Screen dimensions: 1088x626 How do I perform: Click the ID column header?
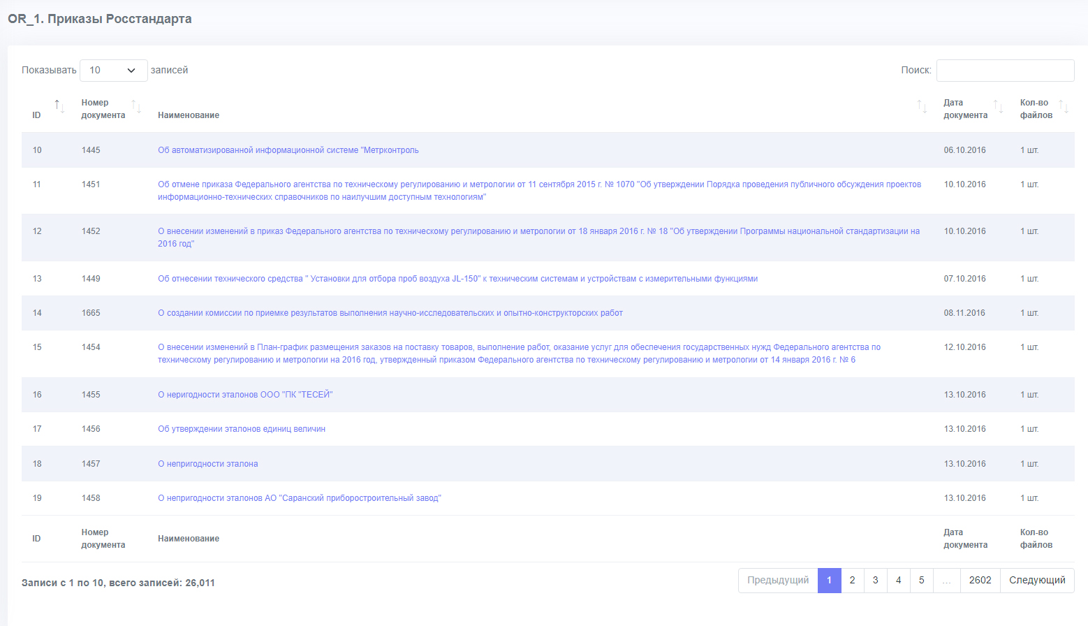click(37, 115)
